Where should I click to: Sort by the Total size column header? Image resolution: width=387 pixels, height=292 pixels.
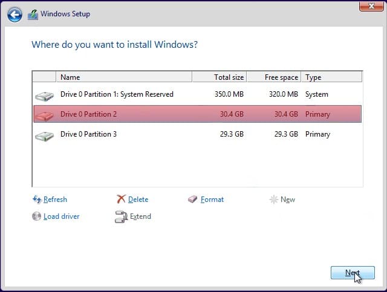coord(220,77)
